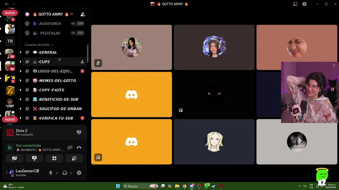Open the Pikachu server icon

[x=10, y=78]
